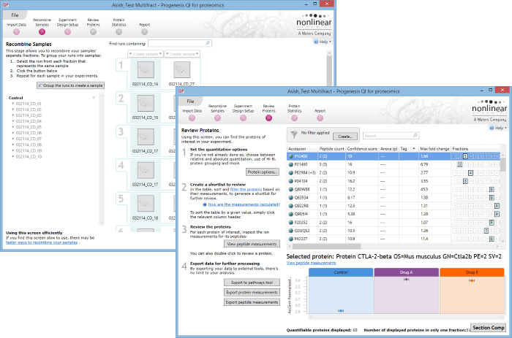512x338 pixels.
Task: Sort table by Peptide count column
Action: point(332,149)
